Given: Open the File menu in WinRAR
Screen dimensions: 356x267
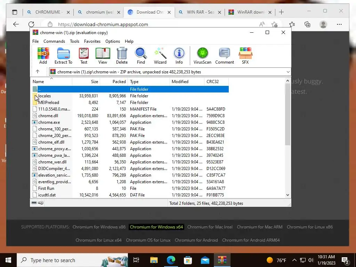Looking at the screenshot, I should 35,41.
